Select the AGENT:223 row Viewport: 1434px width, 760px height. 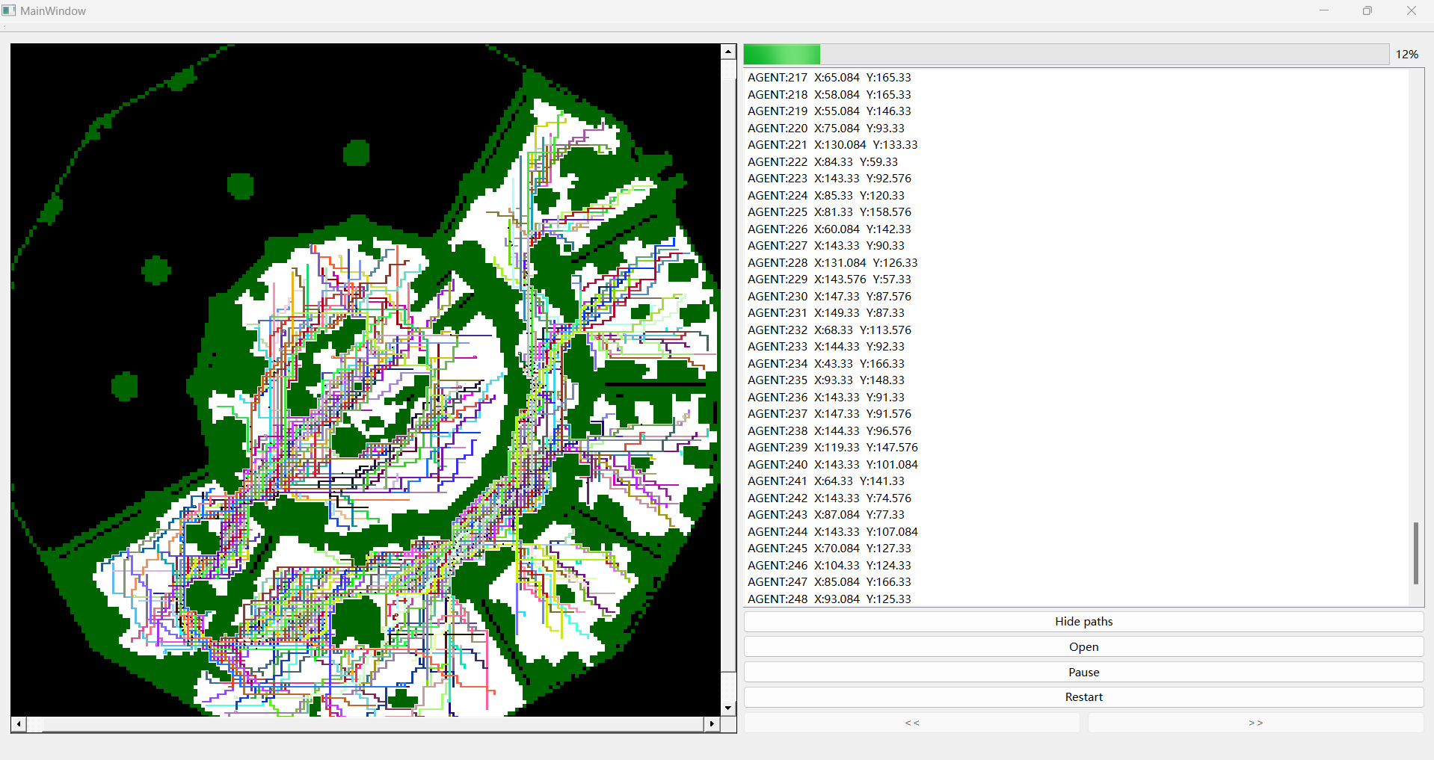(1077, 179)
